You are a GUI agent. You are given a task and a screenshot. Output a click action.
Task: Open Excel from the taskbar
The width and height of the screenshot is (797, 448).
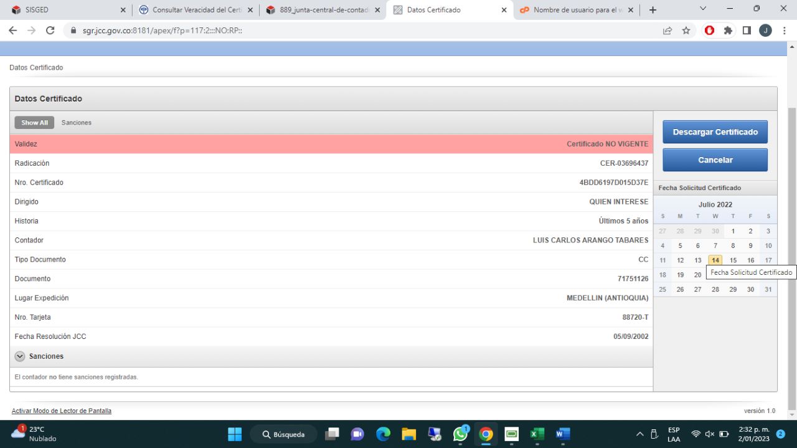pyautogui.click(x=537, y=434)
